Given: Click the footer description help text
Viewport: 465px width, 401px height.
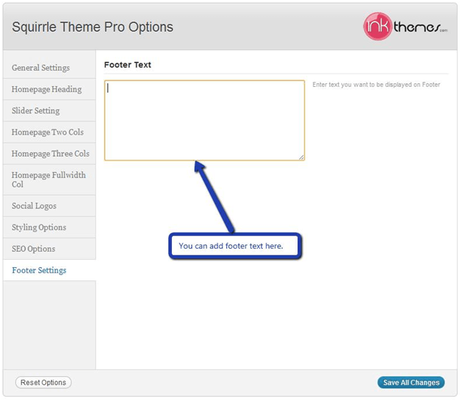Looking at the screenshot, I should [x=376, y=85].
